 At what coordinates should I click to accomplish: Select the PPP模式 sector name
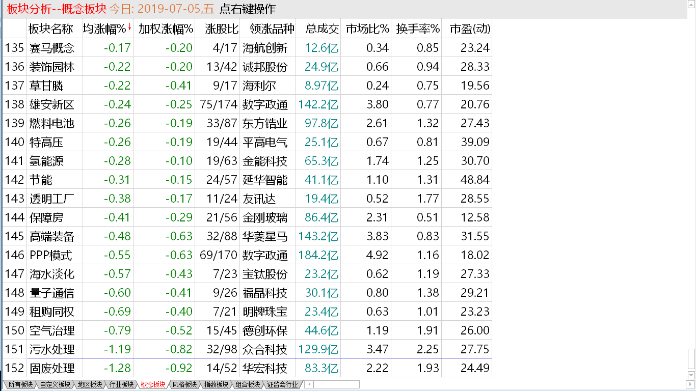tap(51, 255)
